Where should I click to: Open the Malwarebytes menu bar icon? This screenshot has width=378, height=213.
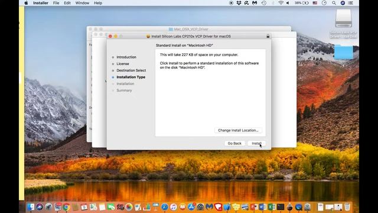click(x=255, y=3)
